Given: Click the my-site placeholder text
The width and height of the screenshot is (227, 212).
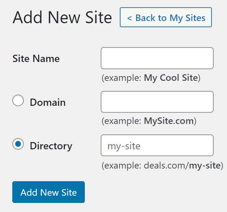Looking at the screenshot, I should pyautogui.click(x=124, y=146).
